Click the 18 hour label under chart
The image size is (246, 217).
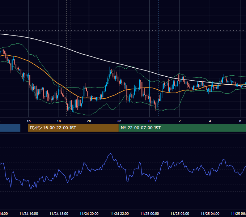pyautogui.click(x=59, y=121)
